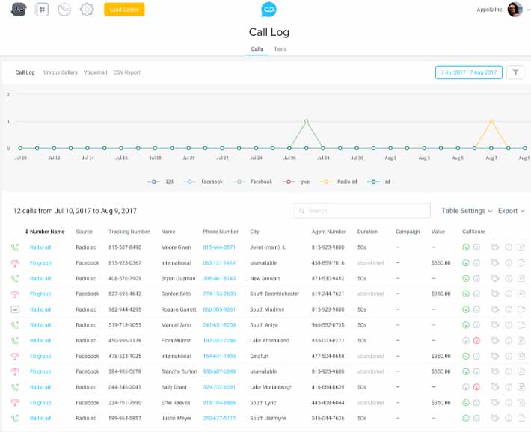Click the call log Search field
This screenshot has width=531, height=432.
[362, 211]
